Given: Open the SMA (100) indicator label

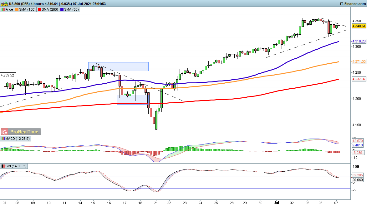Looking at the screenshot, I should [28, 9].
